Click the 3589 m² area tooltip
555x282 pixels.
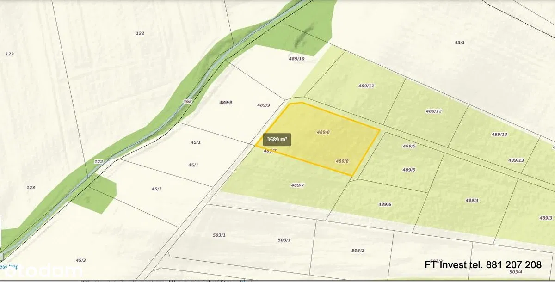[277, 139]
